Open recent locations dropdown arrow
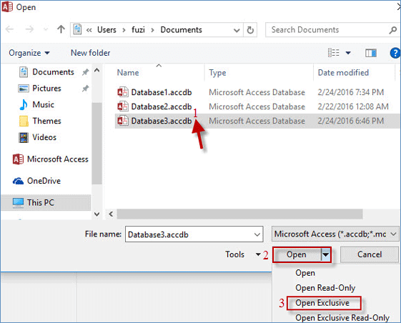Image resolution: width=401 pixels, height=323 pixels. point(46,30)
